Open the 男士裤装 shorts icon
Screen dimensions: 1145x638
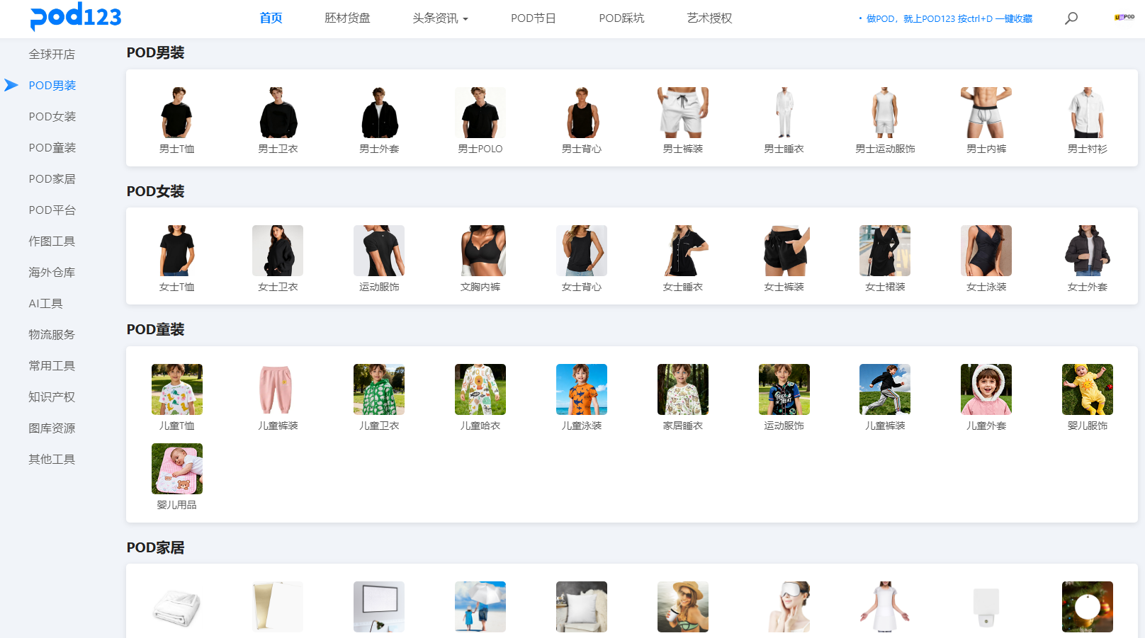(682, 113)
